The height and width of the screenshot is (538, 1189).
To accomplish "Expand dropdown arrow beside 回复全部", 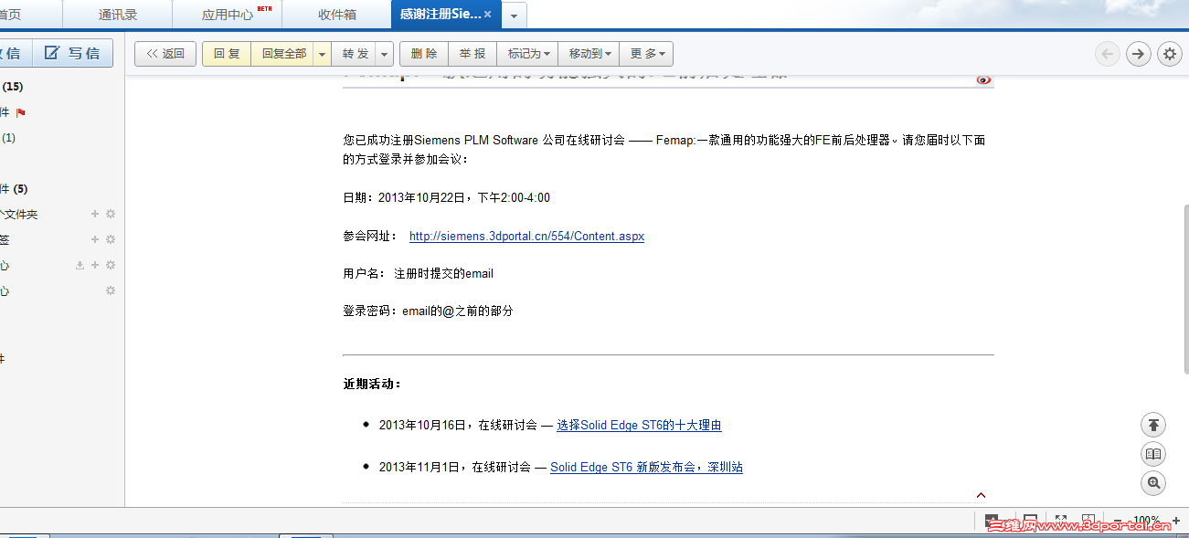I will (322, 54).
